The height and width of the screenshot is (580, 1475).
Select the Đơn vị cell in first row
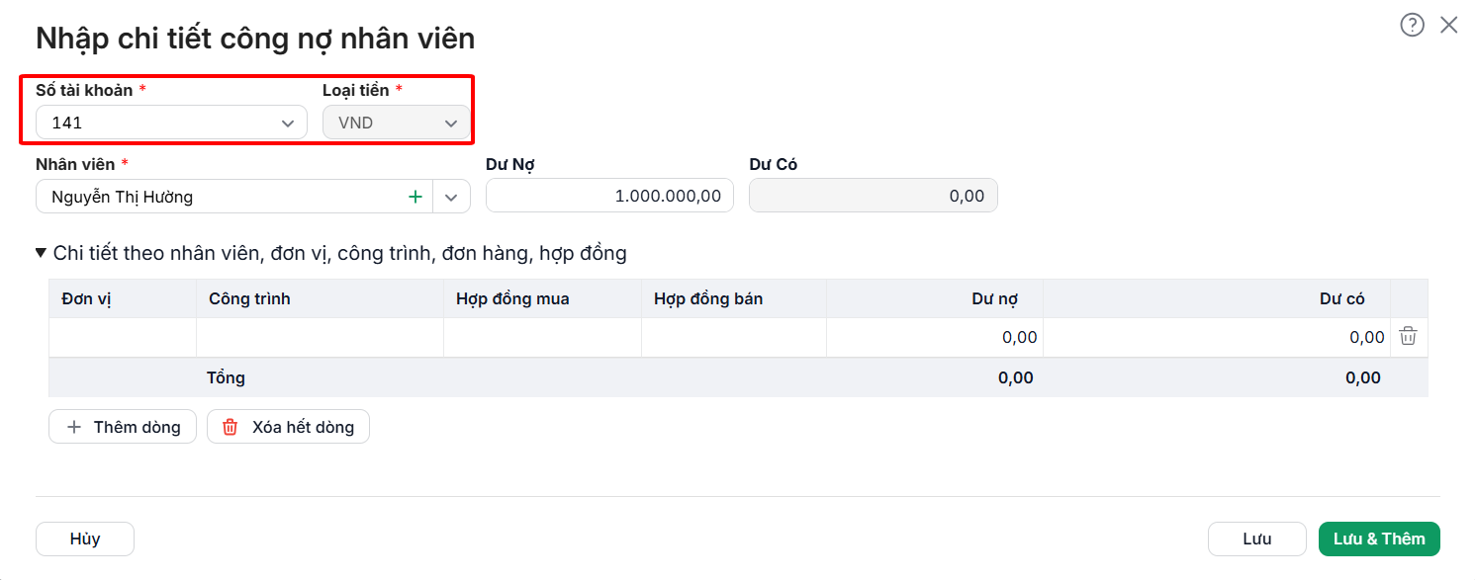click(123, 337)
